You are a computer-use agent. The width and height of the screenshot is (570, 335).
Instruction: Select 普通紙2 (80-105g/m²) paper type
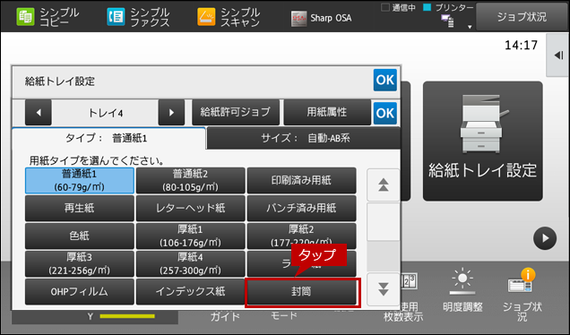click(x=190, y=181)
